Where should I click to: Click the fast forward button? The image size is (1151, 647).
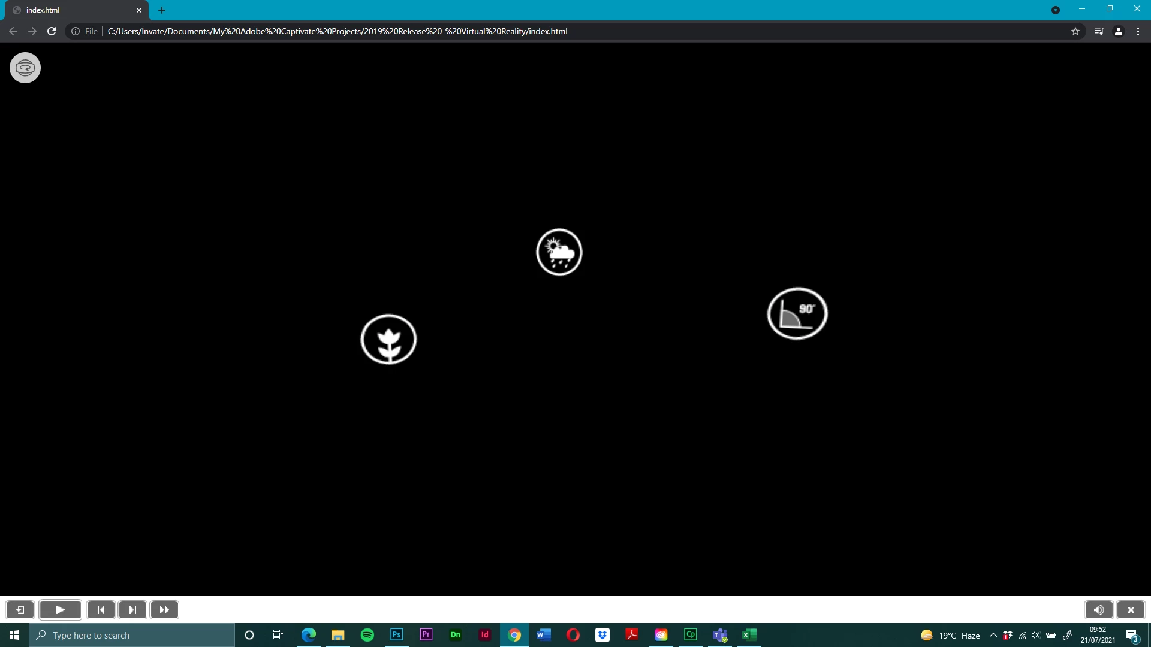tap(164, 610)
